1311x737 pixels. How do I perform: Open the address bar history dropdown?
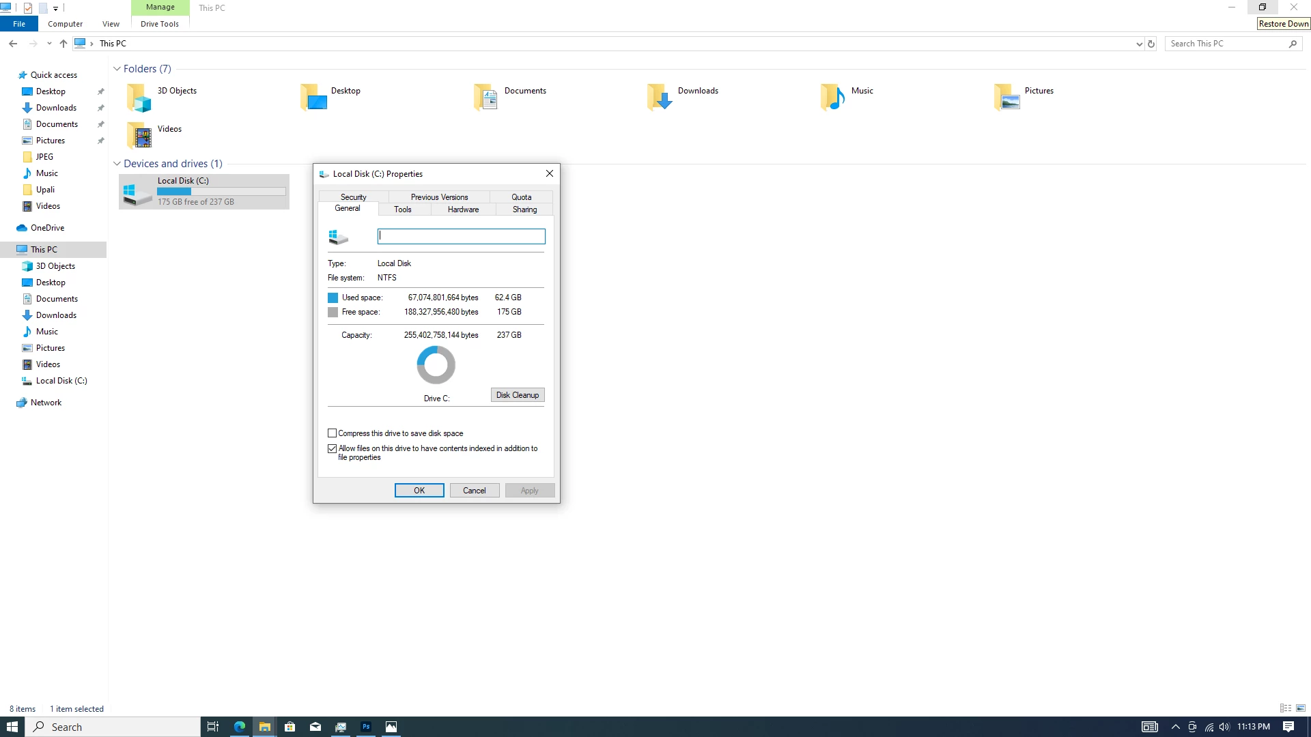(x=1139, y=44)
